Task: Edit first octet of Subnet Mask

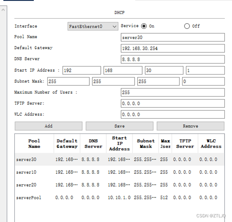Action: (x=68, y=81)
